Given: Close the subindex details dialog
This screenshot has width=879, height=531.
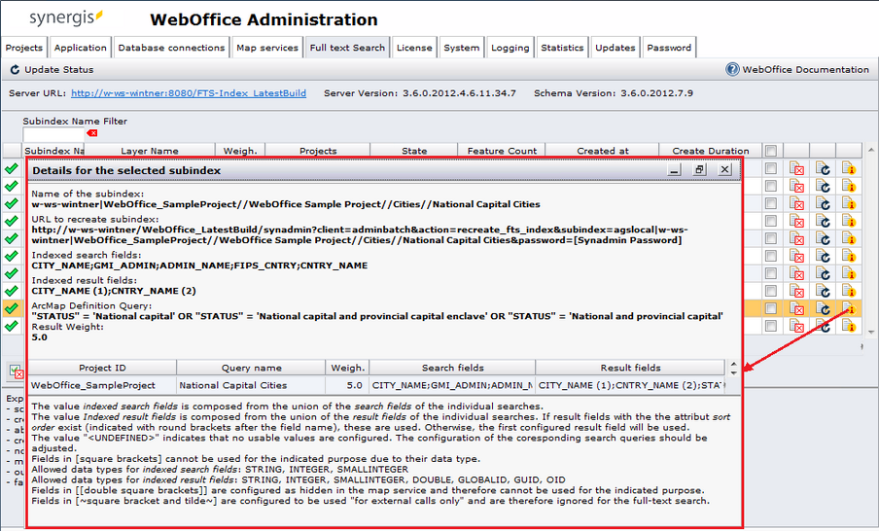Looking at the screenshot, I should 724,169.
